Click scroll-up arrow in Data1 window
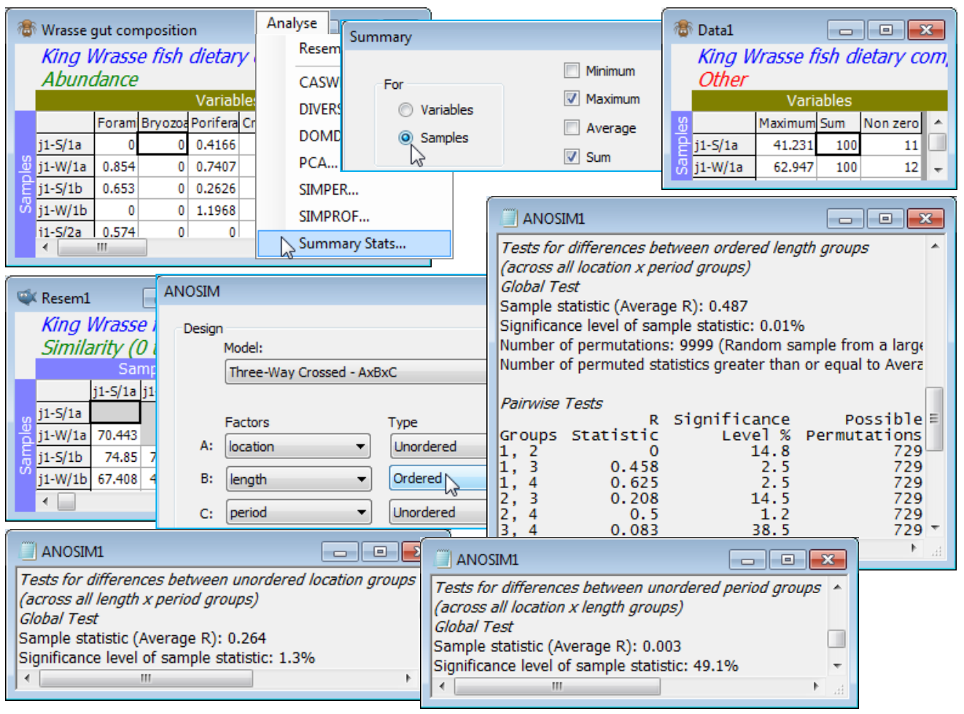 pyautogui.click(x=938, y=122)
